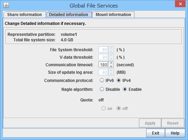188x140 pixels.
Task: Click the 4.0 GB total size value
Action: click(x=67, y=40)
